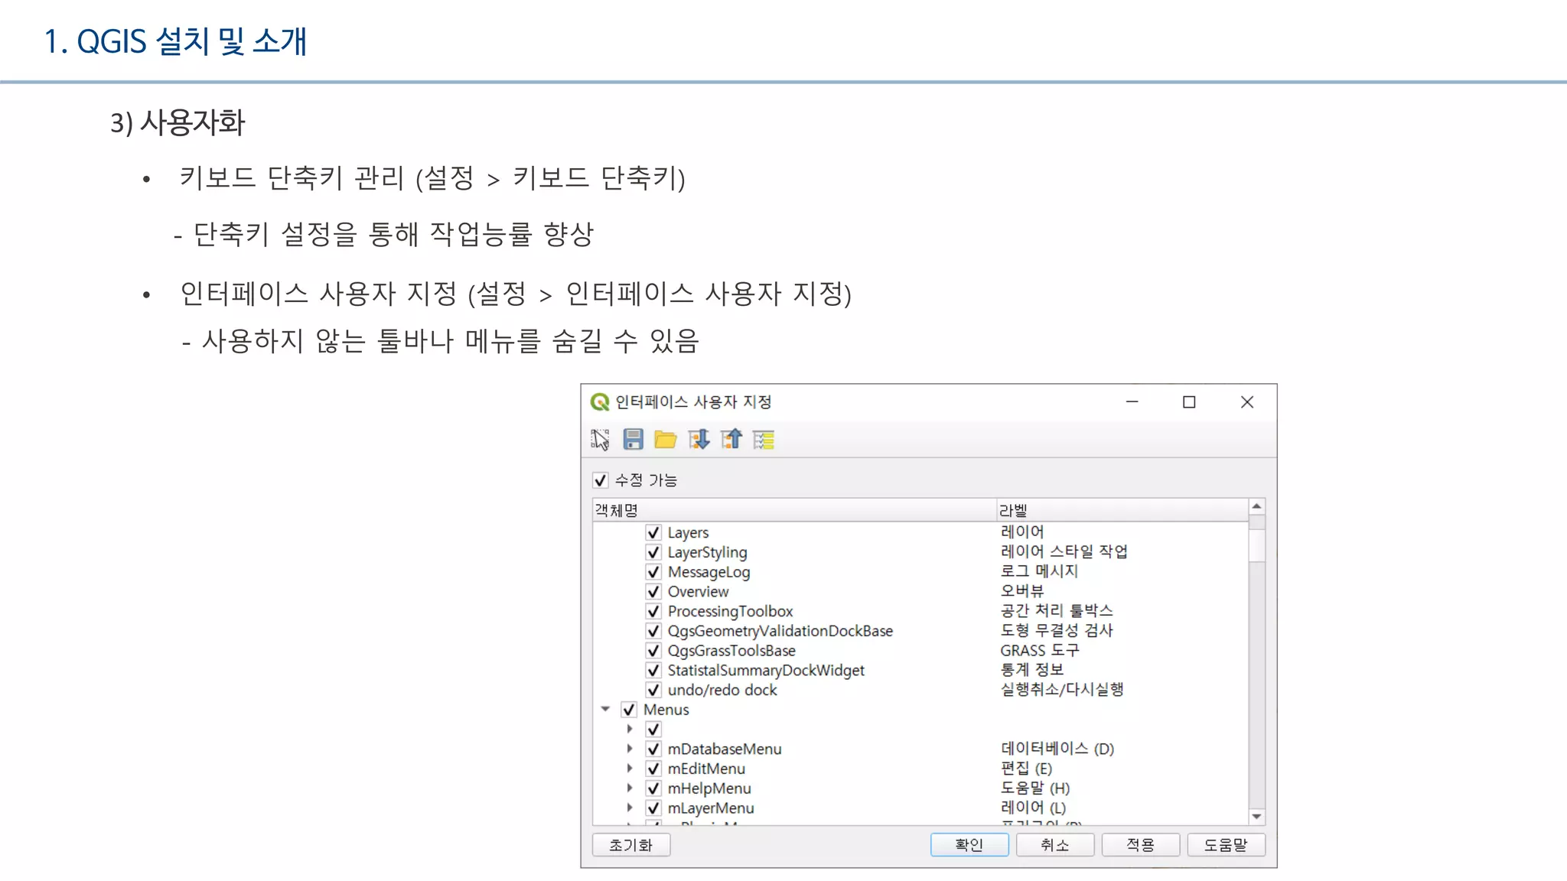Image resolution: width=1567 pixels, height=881 pixels.
Task: Collapse the Menus tree node
Action: coord(605,710)
